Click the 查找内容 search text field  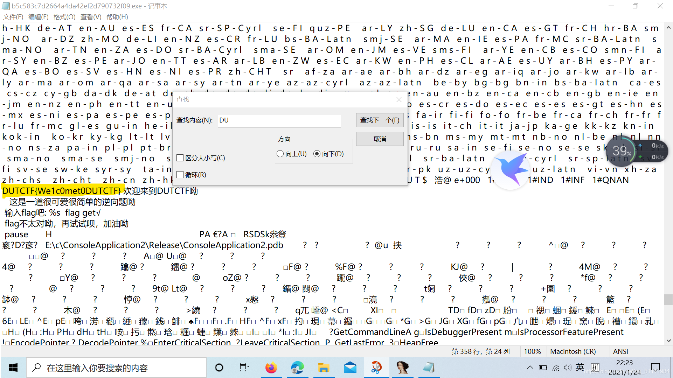[279, 121]
